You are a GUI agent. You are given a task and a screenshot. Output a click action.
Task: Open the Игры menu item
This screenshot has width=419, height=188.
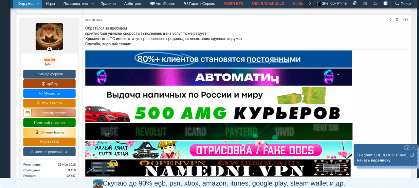[50, 4]
